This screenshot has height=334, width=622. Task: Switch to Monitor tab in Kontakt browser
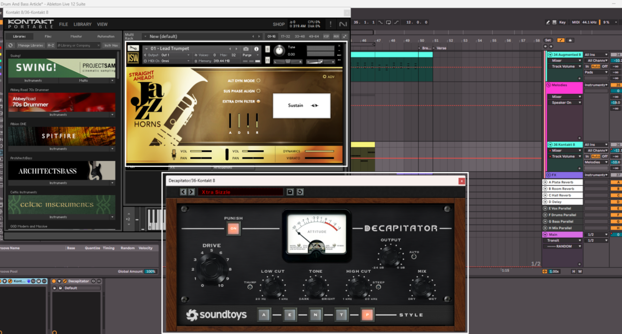[76, 36]
